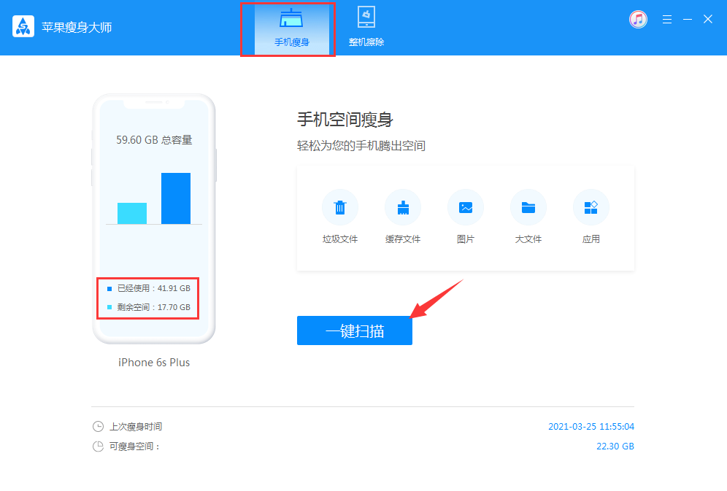Minimize the application window
Screen dimensions: 727x491
[x=688, y=20]
